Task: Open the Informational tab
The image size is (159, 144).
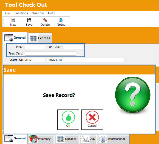Action: (x=113, y=139)
